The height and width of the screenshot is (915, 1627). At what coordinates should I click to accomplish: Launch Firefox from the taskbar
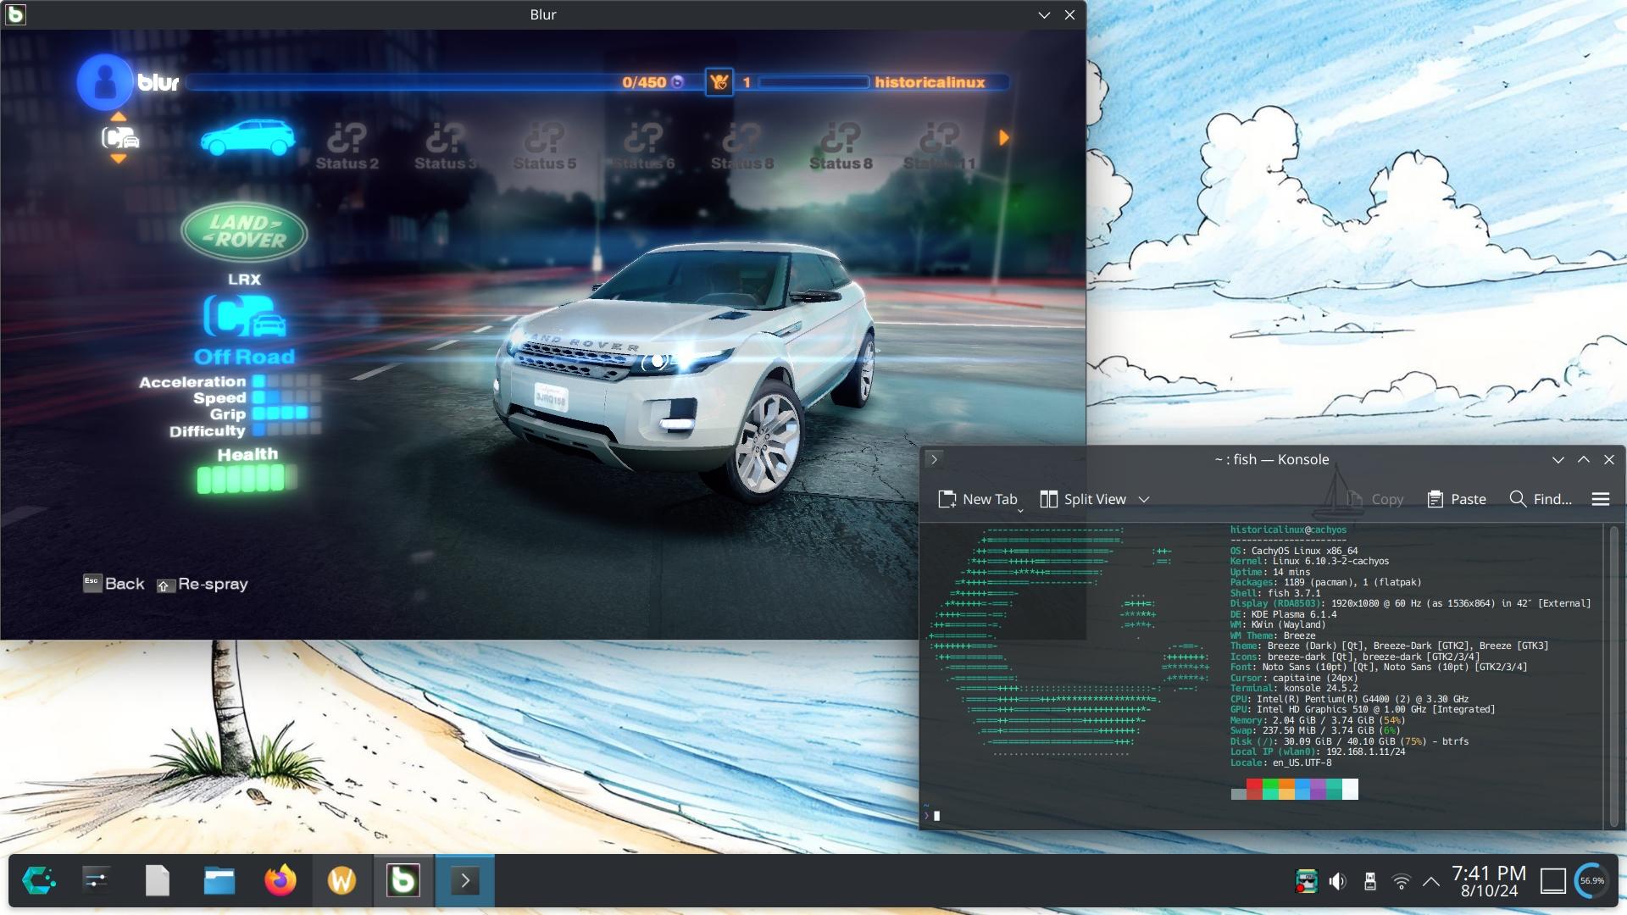click(x=280, y=880)
